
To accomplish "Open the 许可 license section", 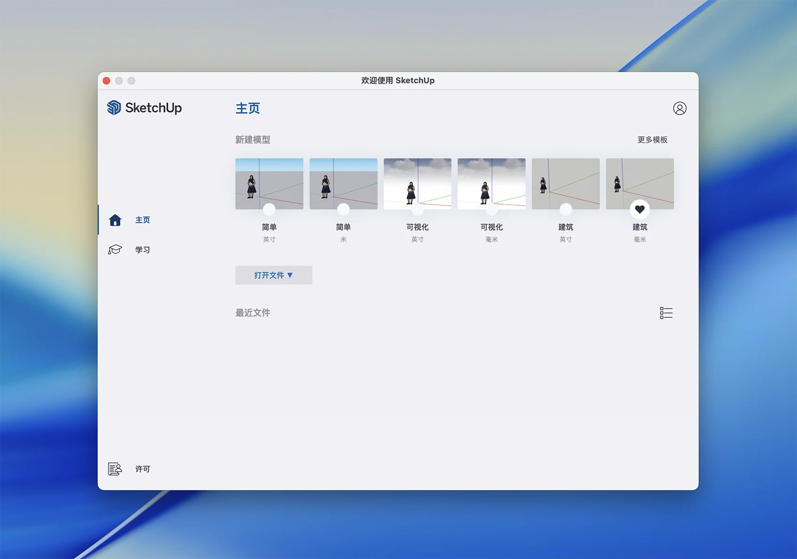I will pyautogui.click(x=143, y=469).
